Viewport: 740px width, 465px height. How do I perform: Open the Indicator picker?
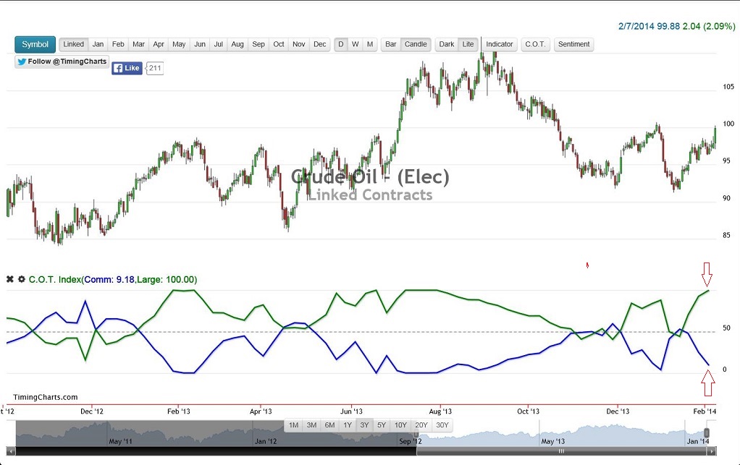pyautogui.click(x=499, y=44)
